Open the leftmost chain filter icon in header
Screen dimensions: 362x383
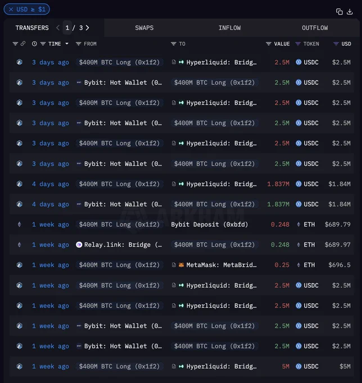[x=15, y=44]
